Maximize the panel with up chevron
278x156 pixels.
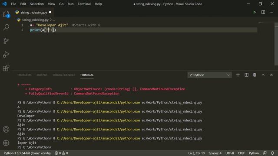coord(263,75)
